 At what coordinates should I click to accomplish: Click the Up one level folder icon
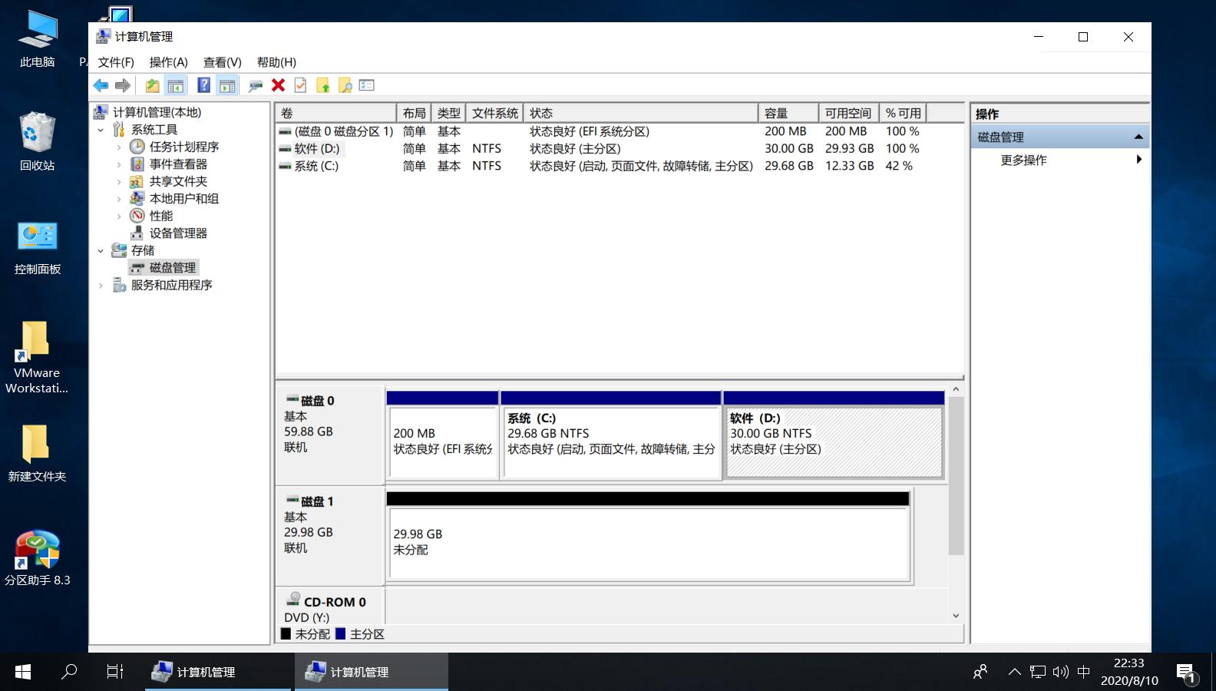click(x=152, y=85)
